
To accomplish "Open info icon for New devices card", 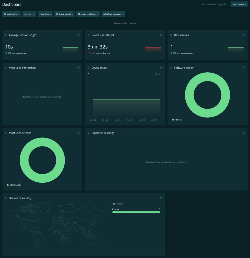I will coord(243,35).
